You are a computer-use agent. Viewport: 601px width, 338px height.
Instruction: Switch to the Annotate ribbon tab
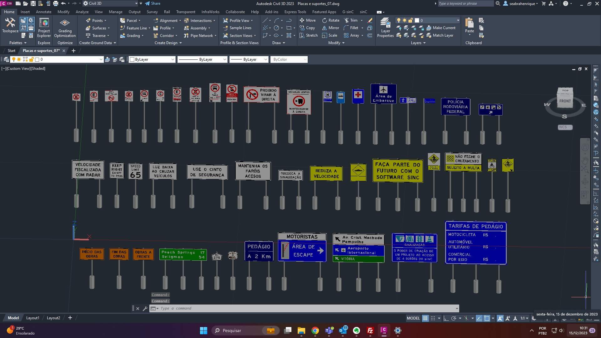(x=44, y=12)
